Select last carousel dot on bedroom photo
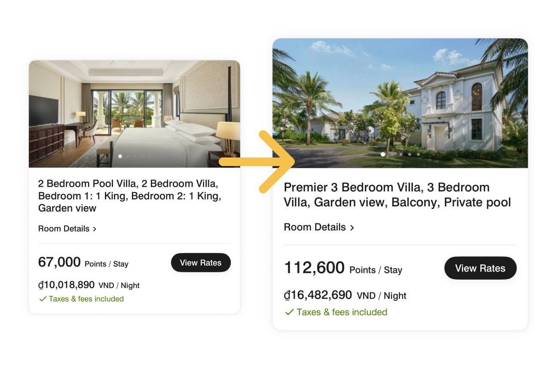Viewport: 550px width, 366px height. (150, 156)
